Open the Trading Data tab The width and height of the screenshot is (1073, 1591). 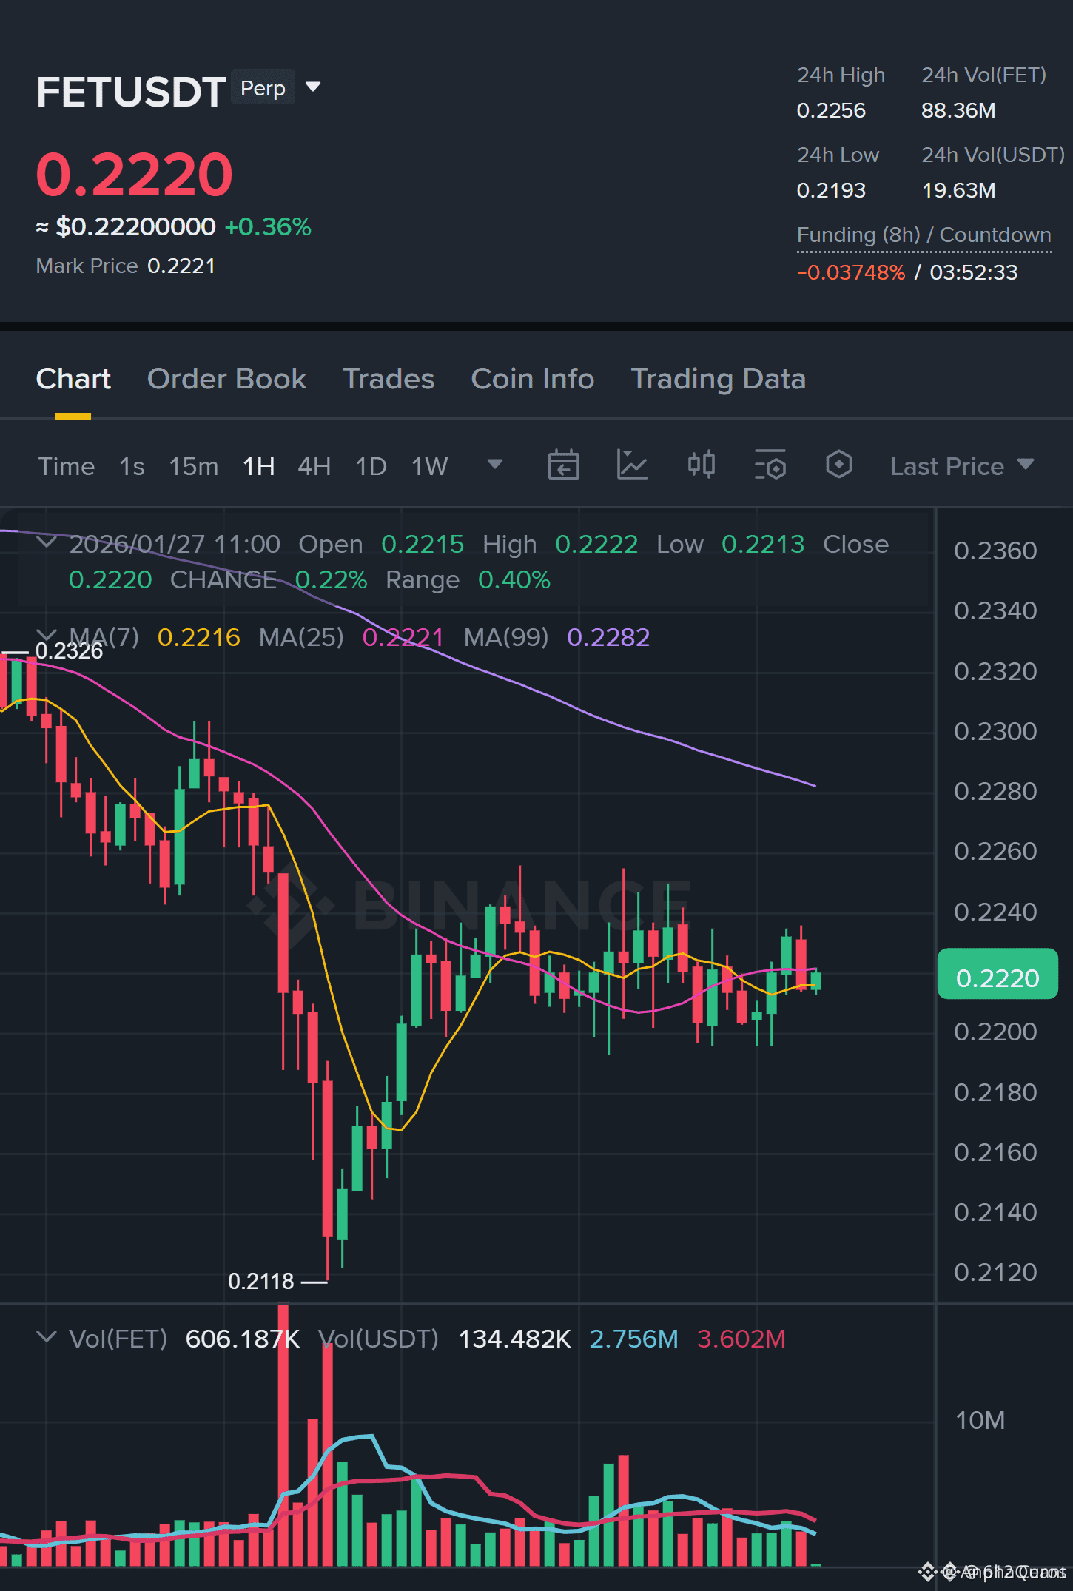718,378
